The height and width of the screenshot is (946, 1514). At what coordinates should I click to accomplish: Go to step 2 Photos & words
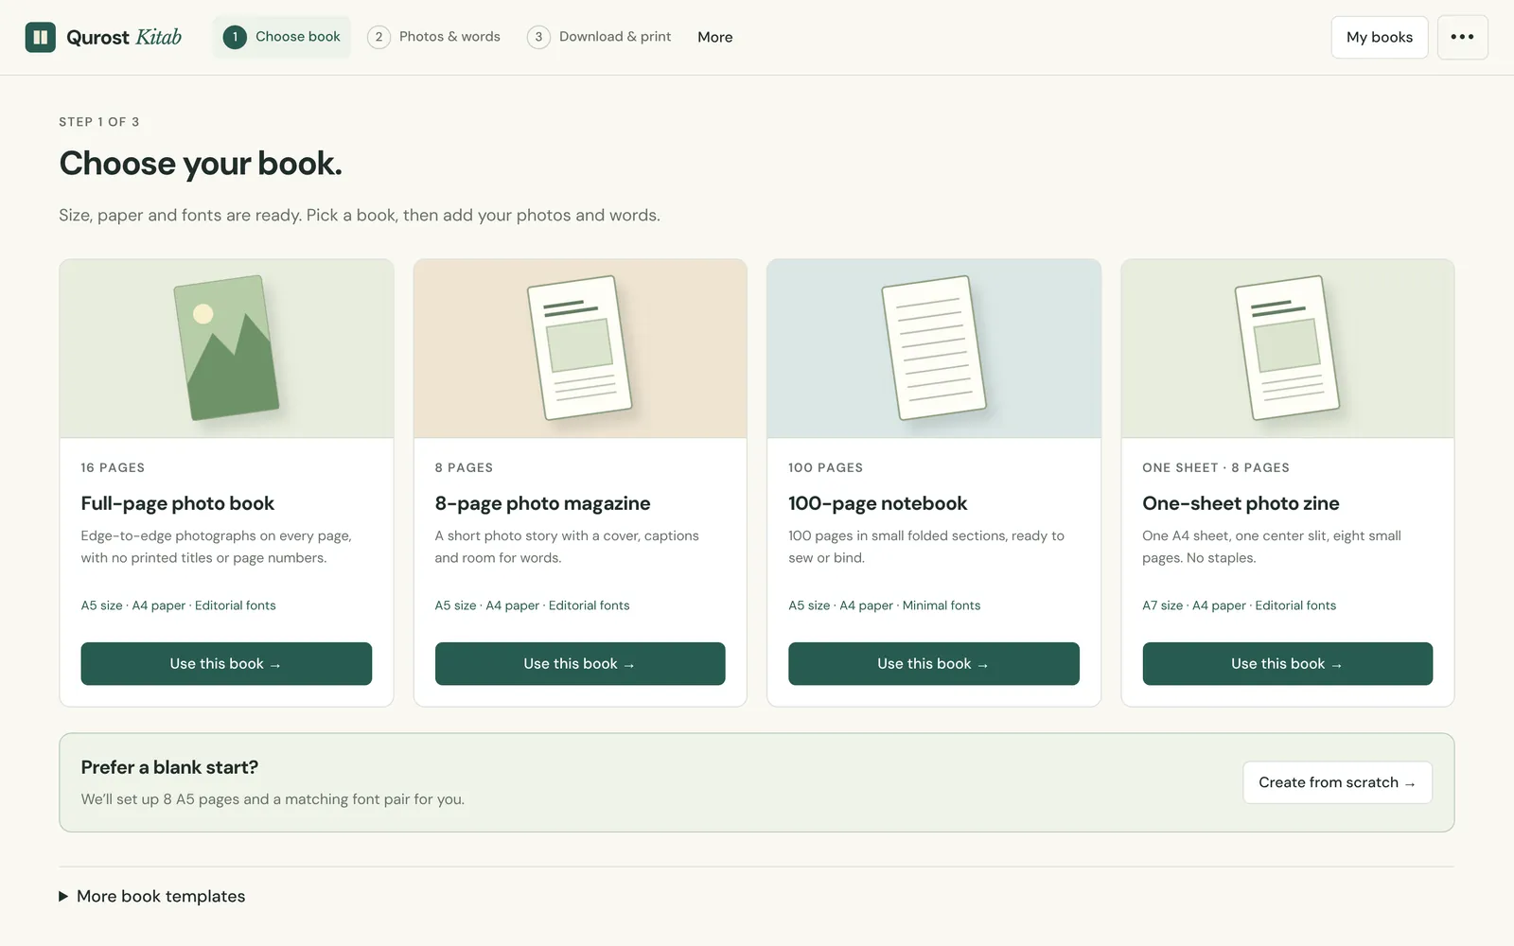coord(434,37)
